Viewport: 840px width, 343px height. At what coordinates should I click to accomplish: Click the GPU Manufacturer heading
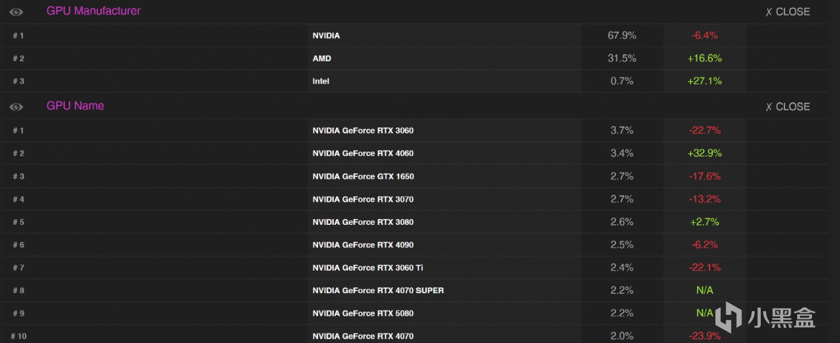(93, 11)
